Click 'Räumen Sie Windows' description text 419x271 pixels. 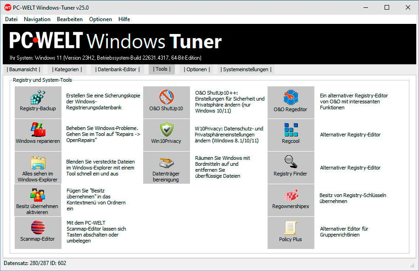pos(223,167)
